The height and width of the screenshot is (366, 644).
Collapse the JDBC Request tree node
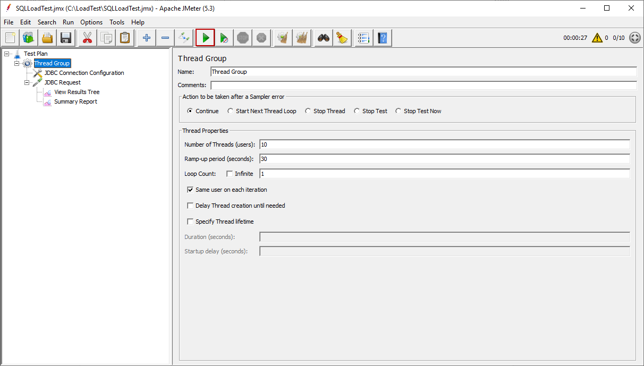click(27, 82)
